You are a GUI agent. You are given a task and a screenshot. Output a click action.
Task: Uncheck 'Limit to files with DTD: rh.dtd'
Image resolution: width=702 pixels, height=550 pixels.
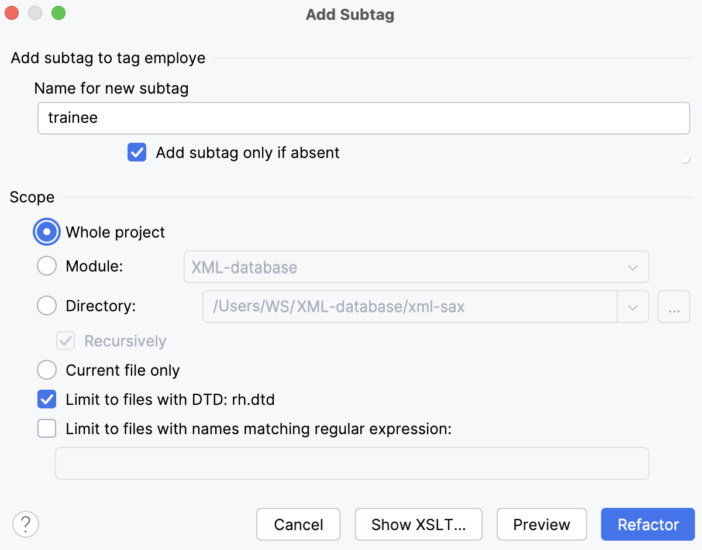(46, 399)
